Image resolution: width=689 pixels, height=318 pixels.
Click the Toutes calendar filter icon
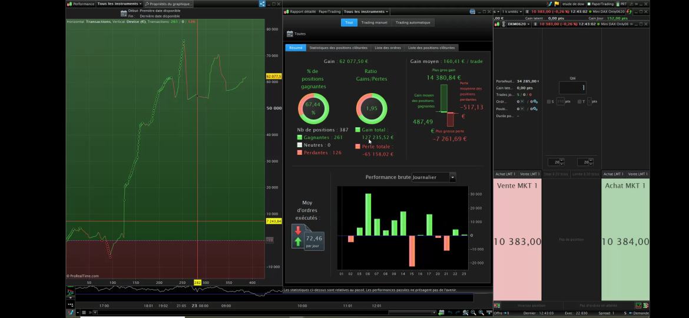pyautogui.click(x=290, y=34)
